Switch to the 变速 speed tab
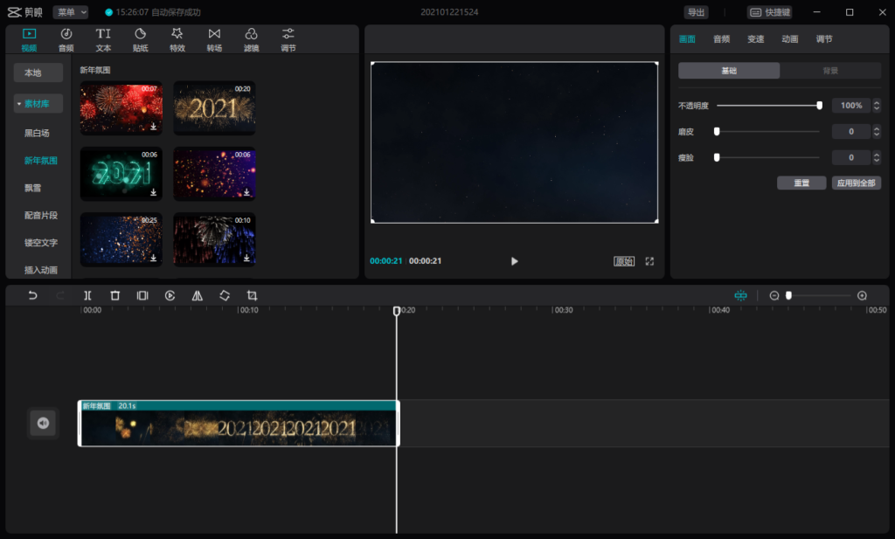The image size is (895, 539). pos(756,38)
